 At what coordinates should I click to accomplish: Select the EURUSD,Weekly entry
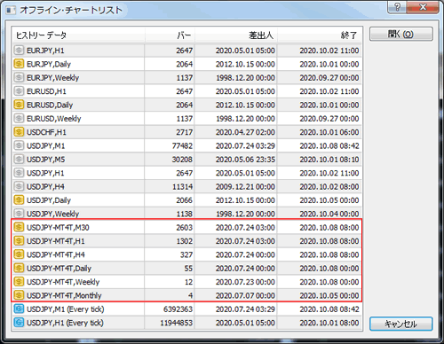tap(54, 119)
